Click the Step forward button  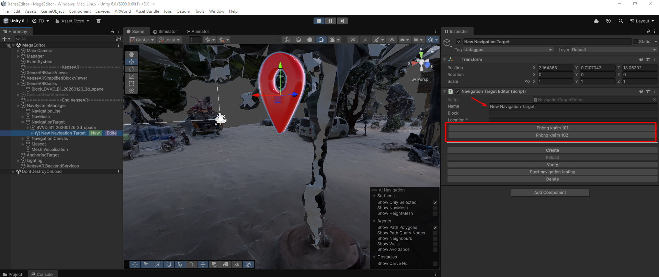pyautogui.click(x=342, y=21)
